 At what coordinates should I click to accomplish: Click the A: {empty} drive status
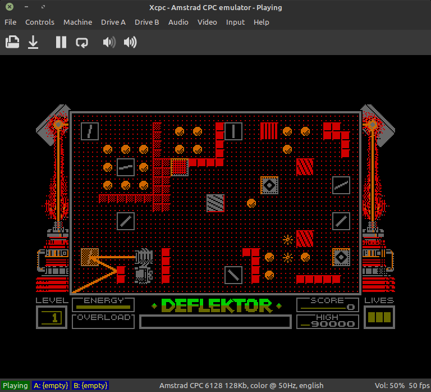(51, 385)
